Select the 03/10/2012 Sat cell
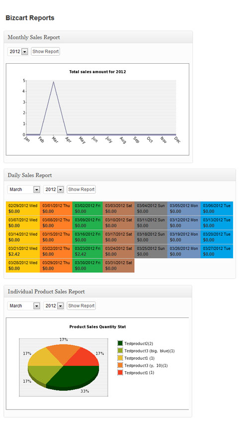 pos(119,223)
